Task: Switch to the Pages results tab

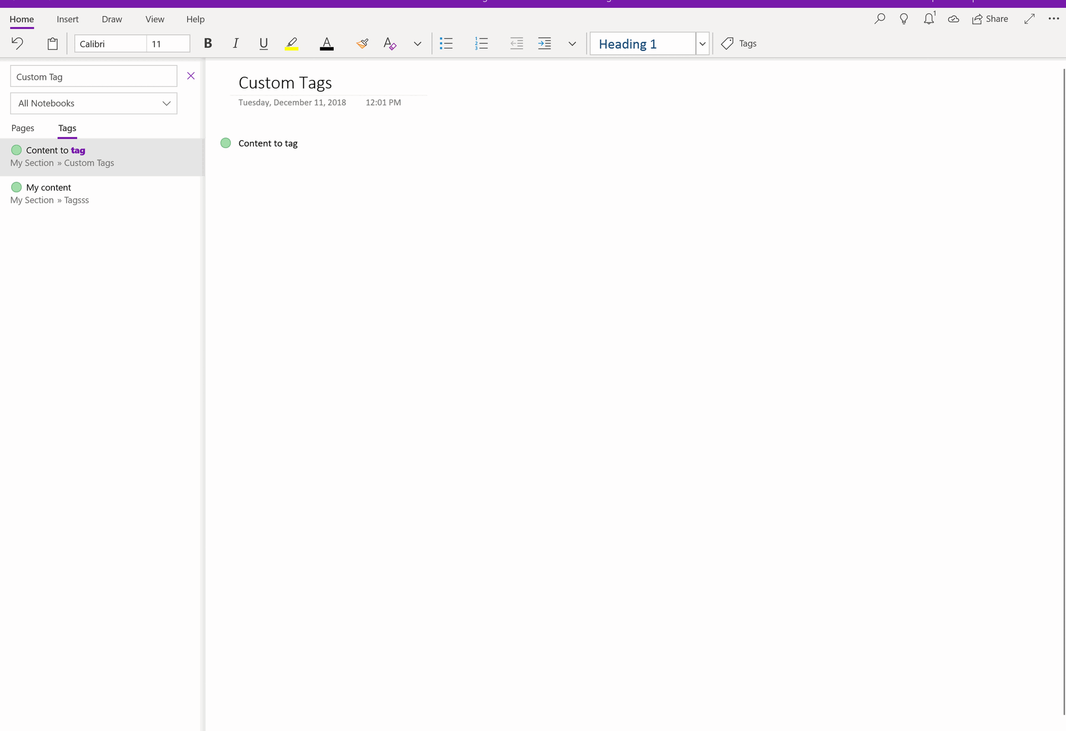Action: 22,128
